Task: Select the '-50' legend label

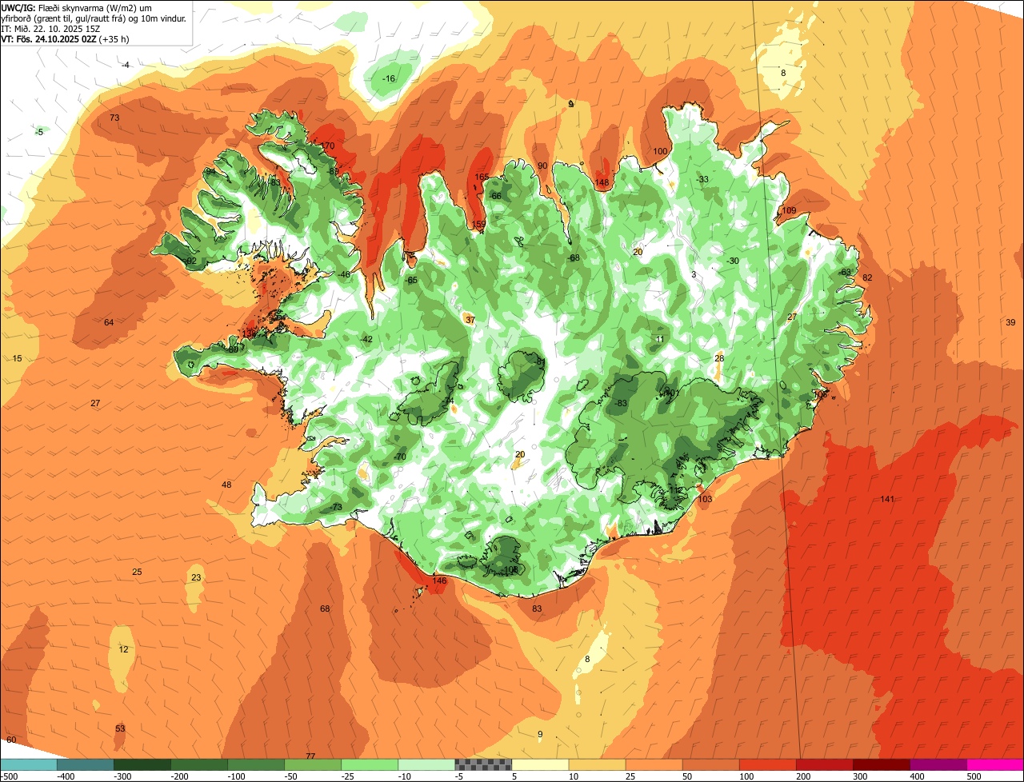Action: (292, 776)
